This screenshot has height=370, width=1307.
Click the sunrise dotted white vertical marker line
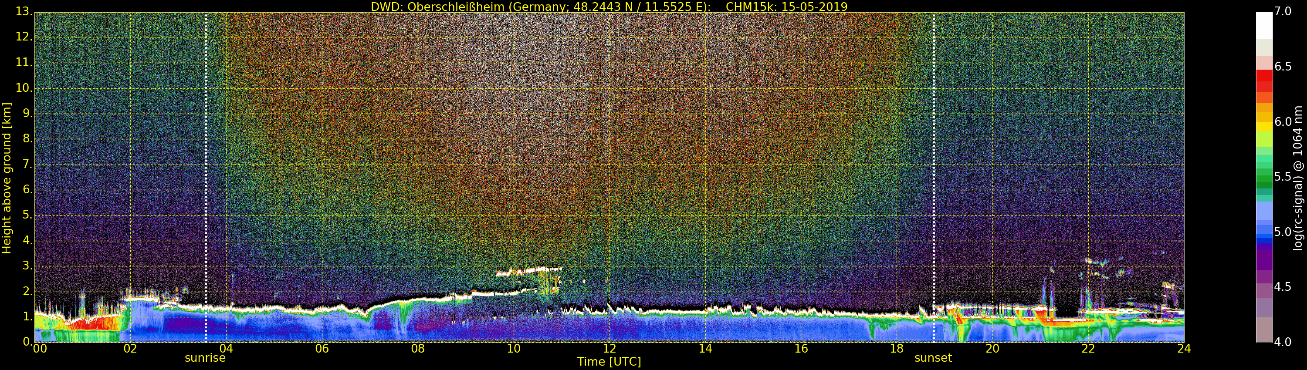coord(206,178)
